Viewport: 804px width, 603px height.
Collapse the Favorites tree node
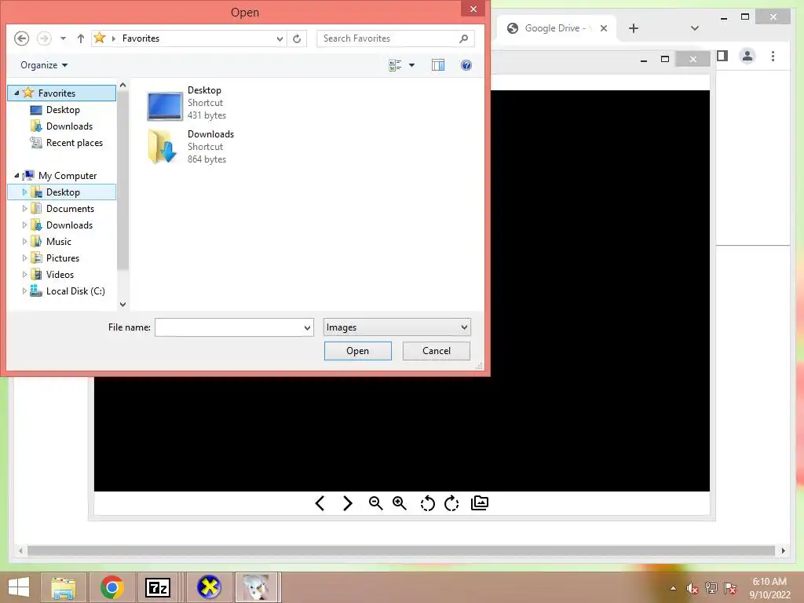16,93
